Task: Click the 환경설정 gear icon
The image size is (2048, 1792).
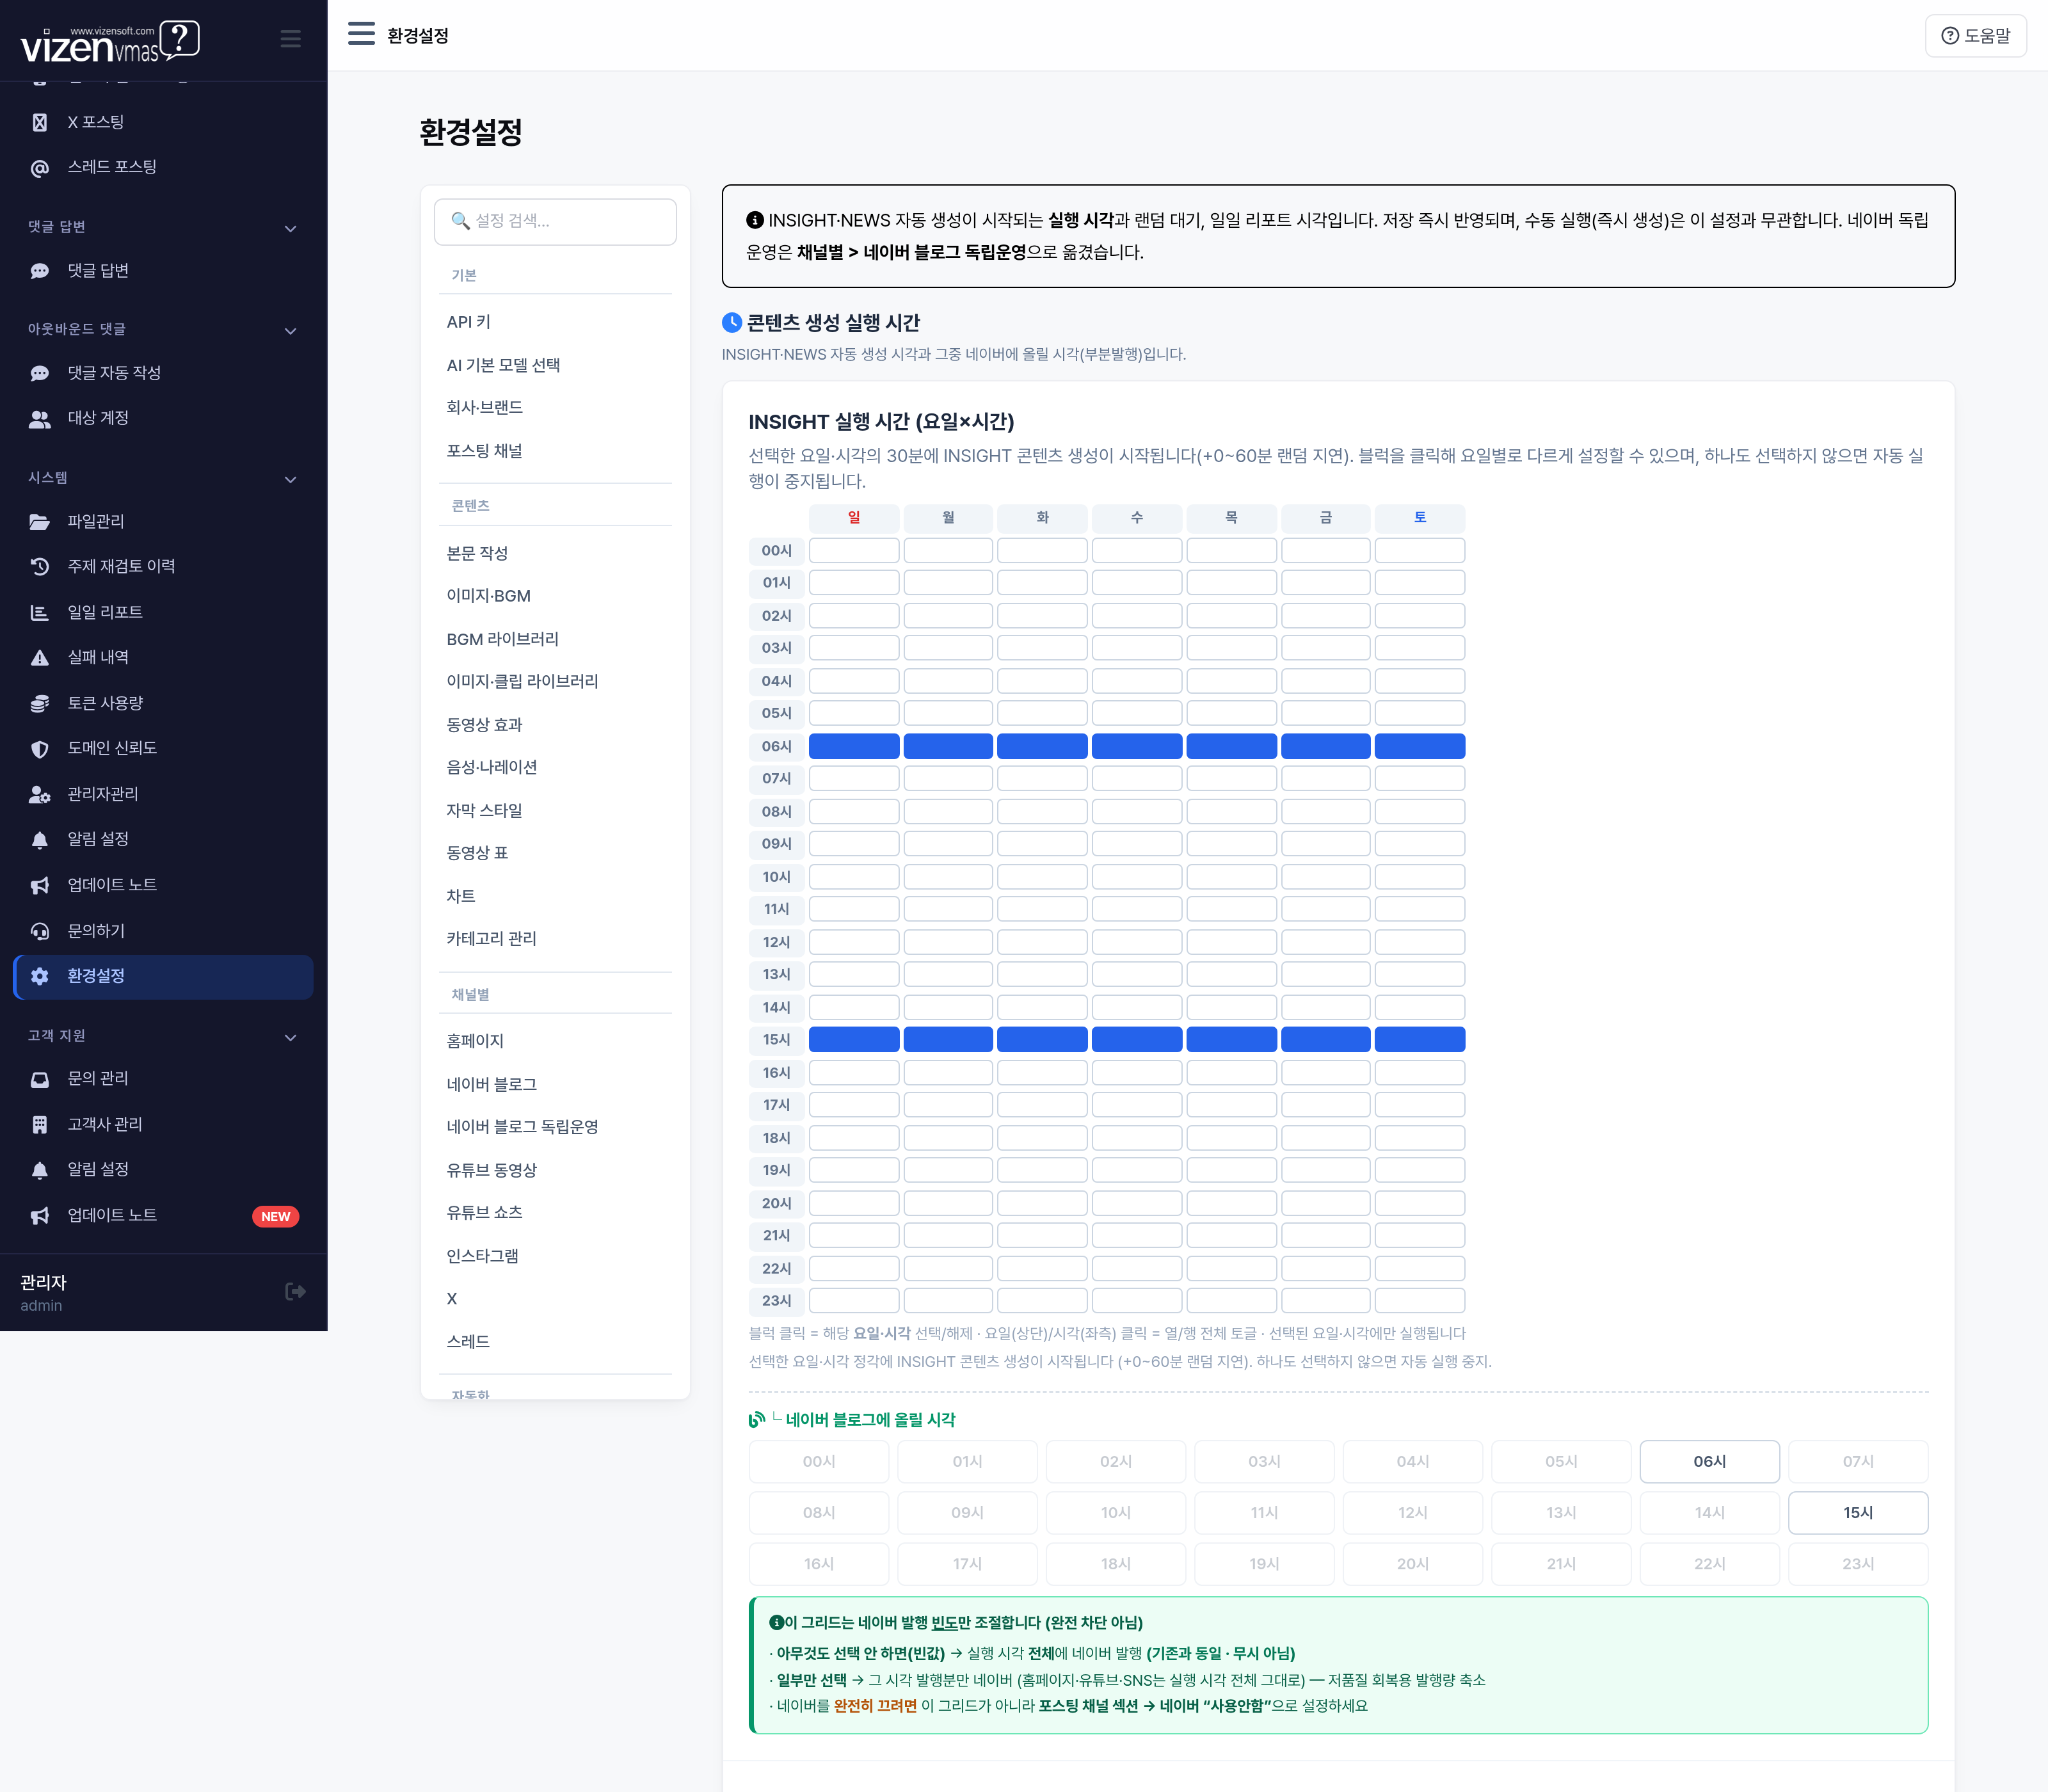Action: [40, 976]
